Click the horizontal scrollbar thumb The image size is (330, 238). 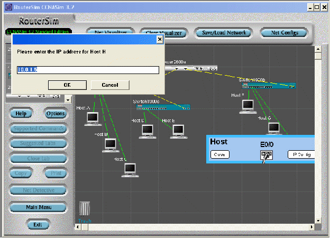click(85, 227)
